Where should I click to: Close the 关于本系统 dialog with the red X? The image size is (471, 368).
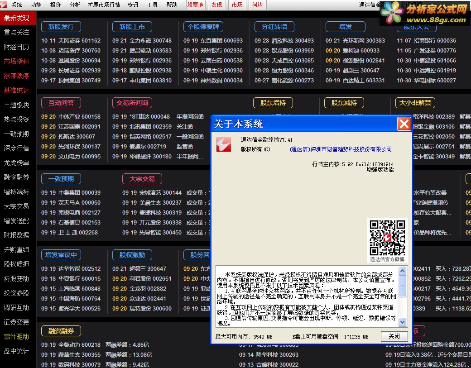(404, 124)
